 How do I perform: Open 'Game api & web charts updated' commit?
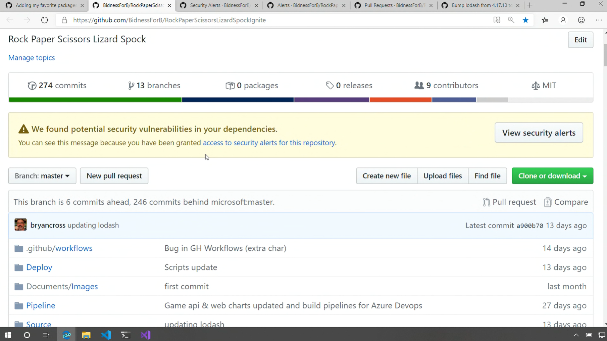pyautogui.click(x=293, y=305)
